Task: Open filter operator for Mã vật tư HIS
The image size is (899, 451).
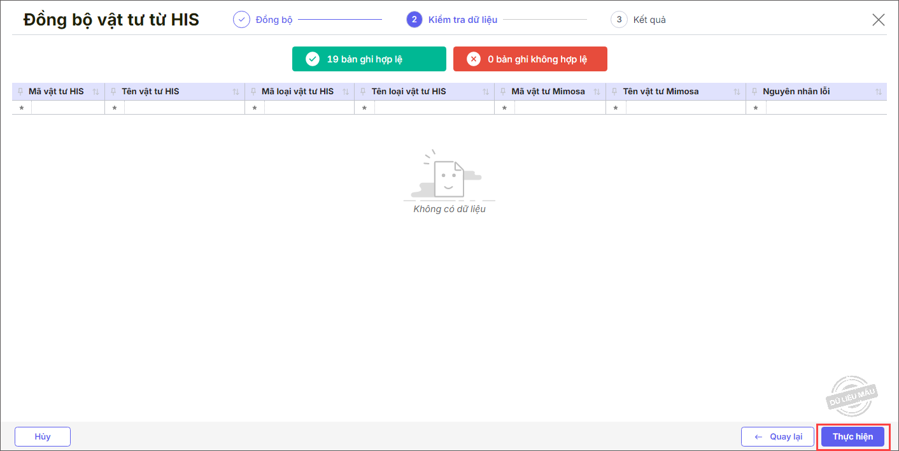Action: click(x=22, y=108)
